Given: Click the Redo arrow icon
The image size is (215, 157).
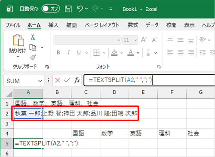Looking at the screenshot, I should (x=95, y=9).
